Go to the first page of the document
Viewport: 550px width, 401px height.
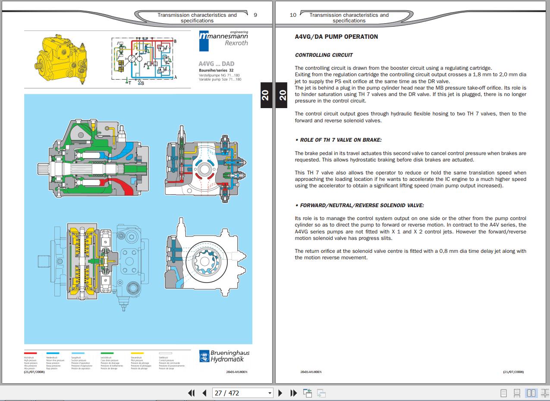pos(192,393)
